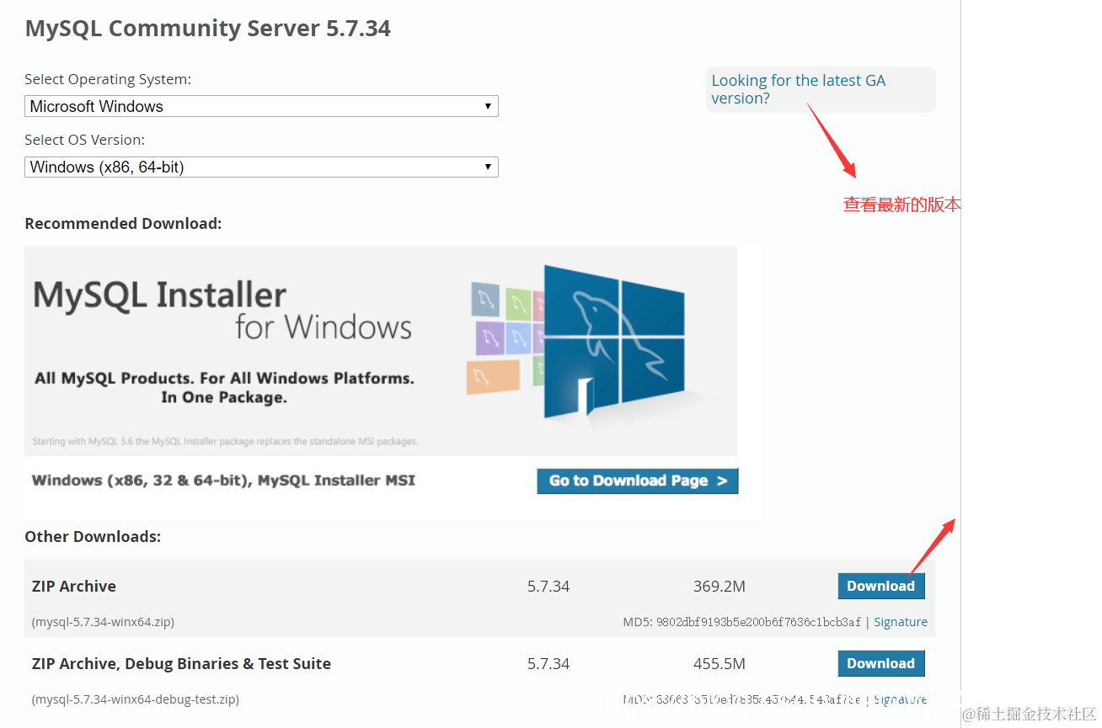The height and width of the screenshot is (728, 1102).
Task: Click version 5.7.34 in Debug Binaries row
Action: [548, 664]
